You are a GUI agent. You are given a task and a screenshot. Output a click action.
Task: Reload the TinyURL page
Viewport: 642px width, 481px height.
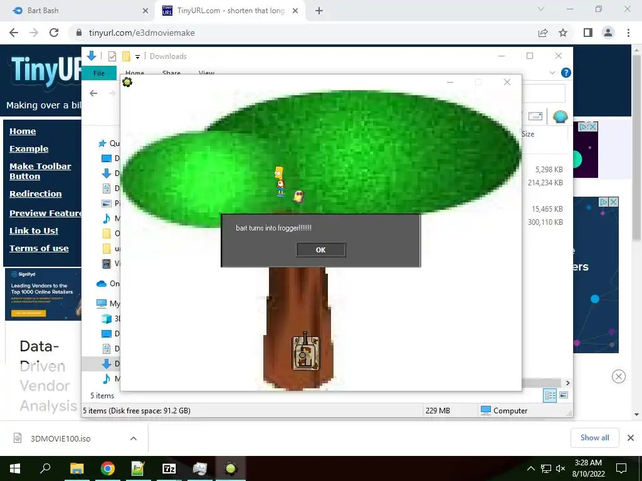tap(54, 33)
